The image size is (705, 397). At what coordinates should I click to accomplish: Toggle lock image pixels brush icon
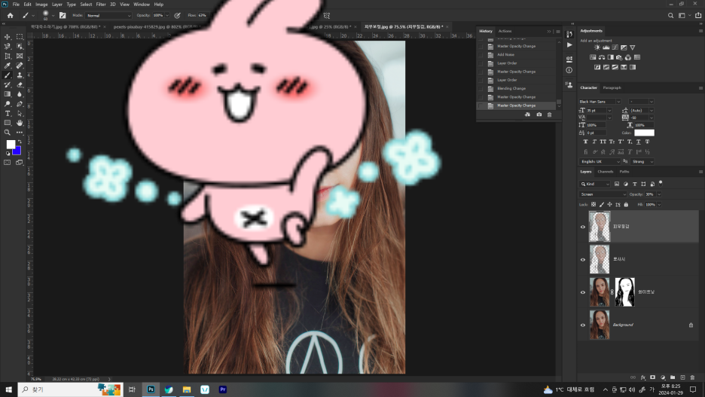tap(602, 205)
